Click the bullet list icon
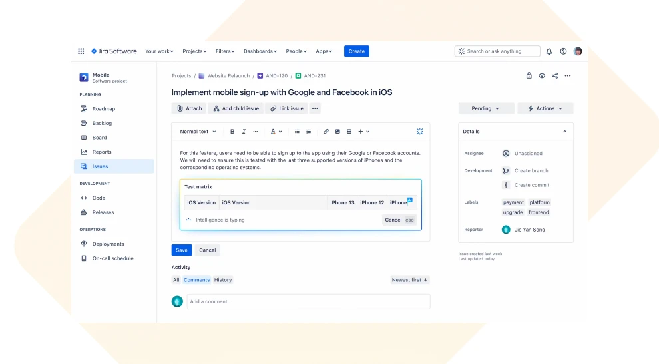The width and height of the screenshot is (659, 364). pyautogui.click(x=297, y=132)
